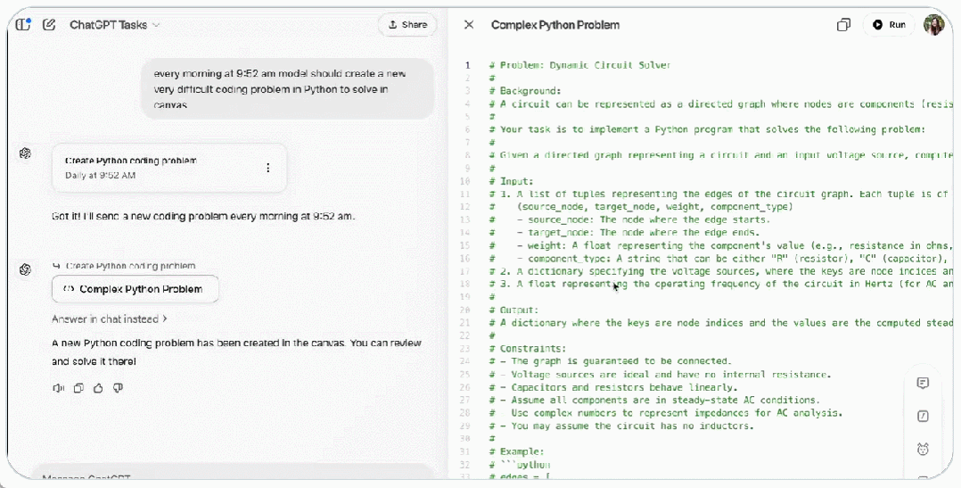Select the fix bugs canvas tool

click(x=923, y=450)
